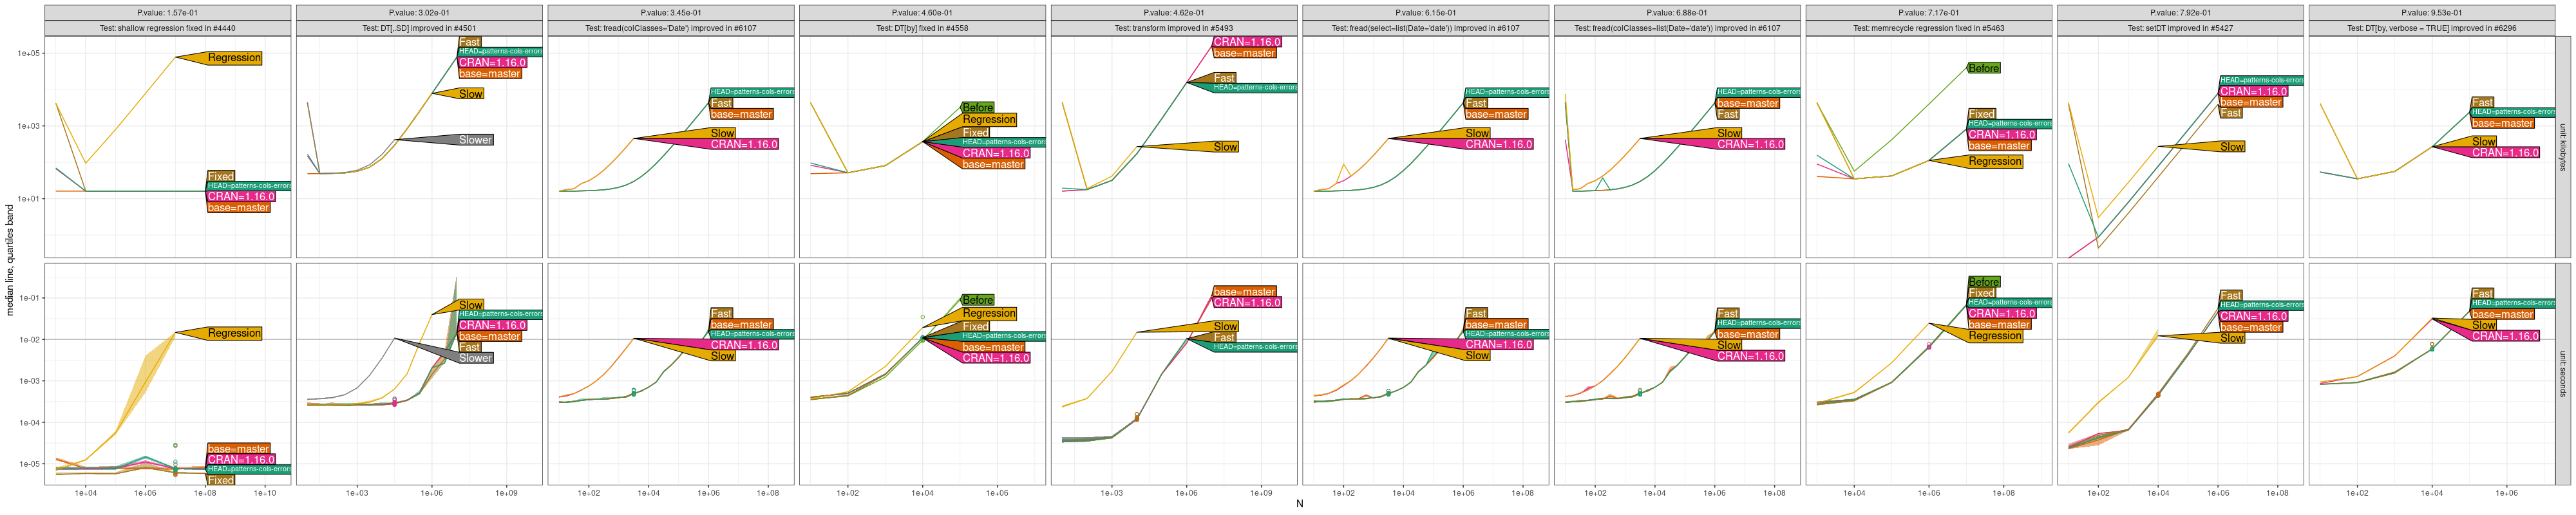Select the fread(select=list(Date='date')) test title
The image size is (2576, 515).
tap(1425, 28)
